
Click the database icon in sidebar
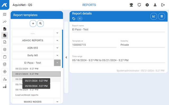point(4,49)
